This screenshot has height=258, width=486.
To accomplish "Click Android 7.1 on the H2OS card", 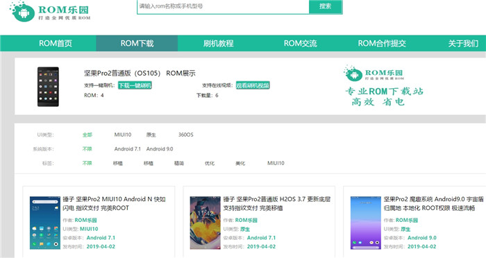I will point(261,238).
